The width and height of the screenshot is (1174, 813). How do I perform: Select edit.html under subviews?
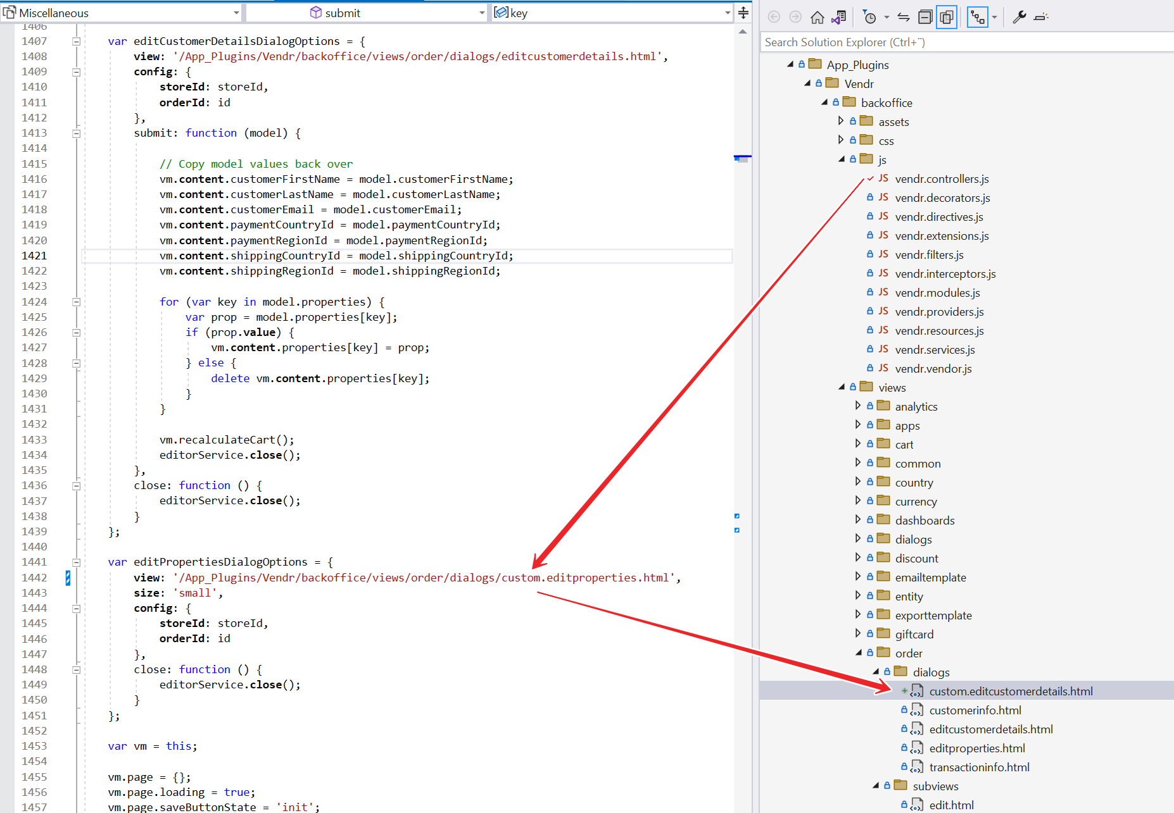(951, 805)
